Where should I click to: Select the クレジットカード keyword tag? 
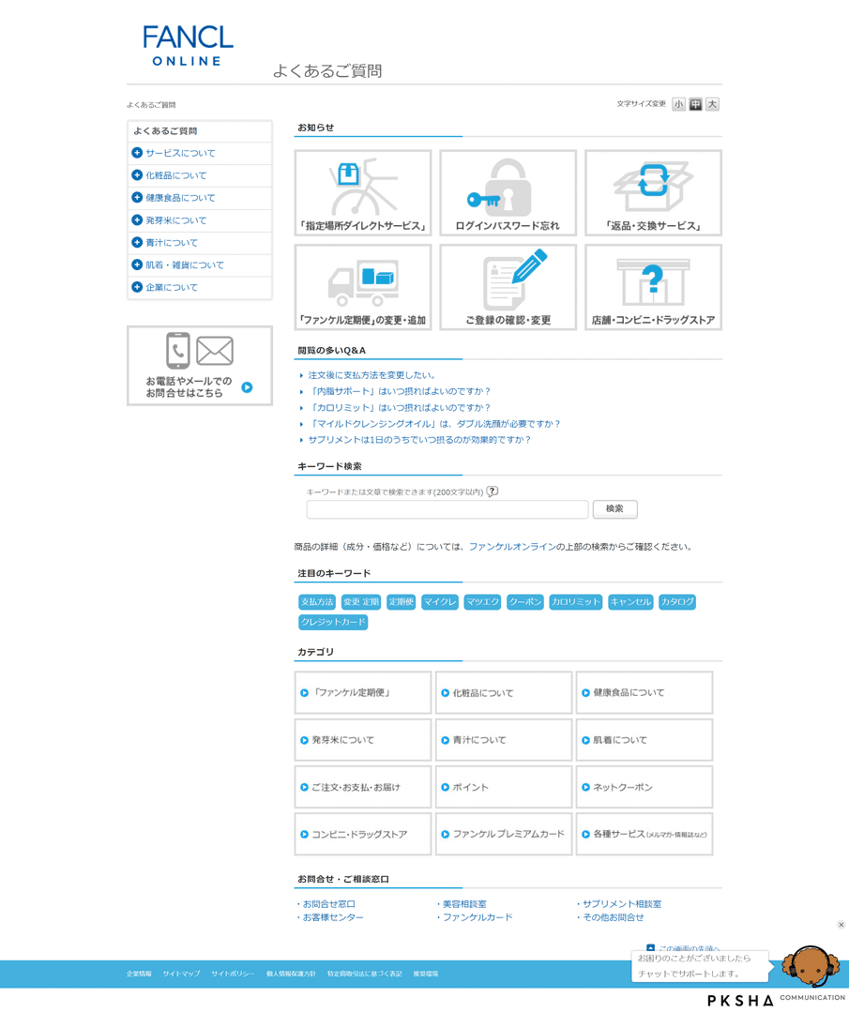coord(333,622)
